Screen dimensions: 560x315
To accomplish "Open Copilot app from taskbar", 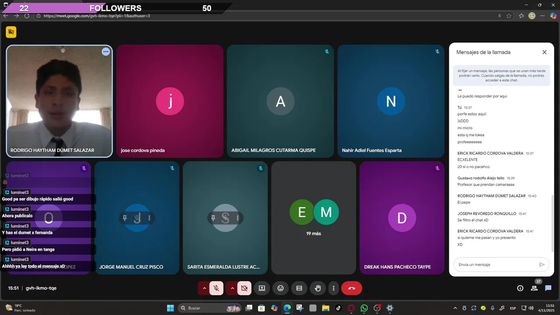I will pos(274,308).
